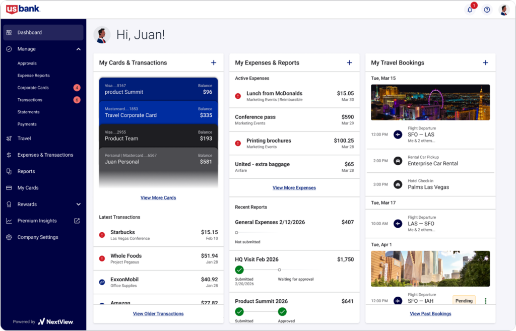Open the notifications bell icon
Image resolution: width=516 pixels, height=331 pixels.
(470, 10)
